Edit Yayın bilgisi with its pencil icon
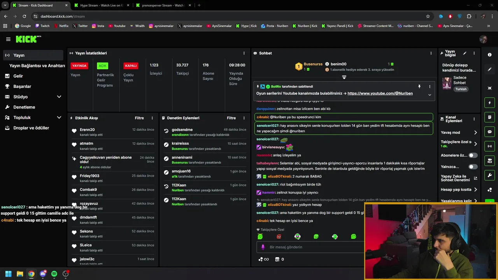 tap(465, 53)
